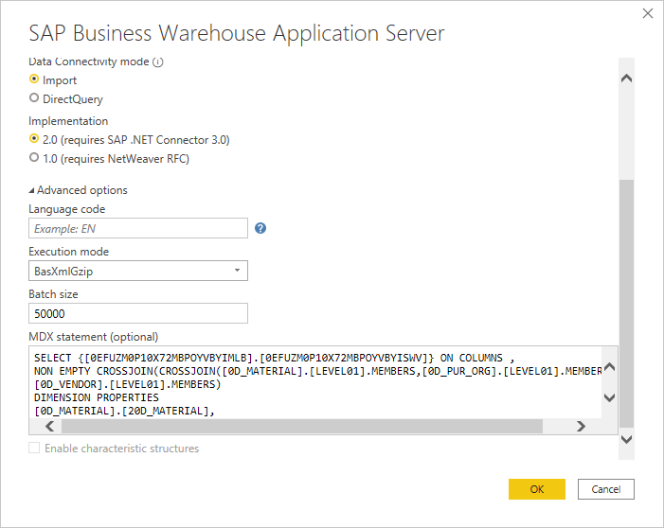Click MDX box scroll down arrow
The height and width of the screenshot is (528, 664).
(610, 397)
